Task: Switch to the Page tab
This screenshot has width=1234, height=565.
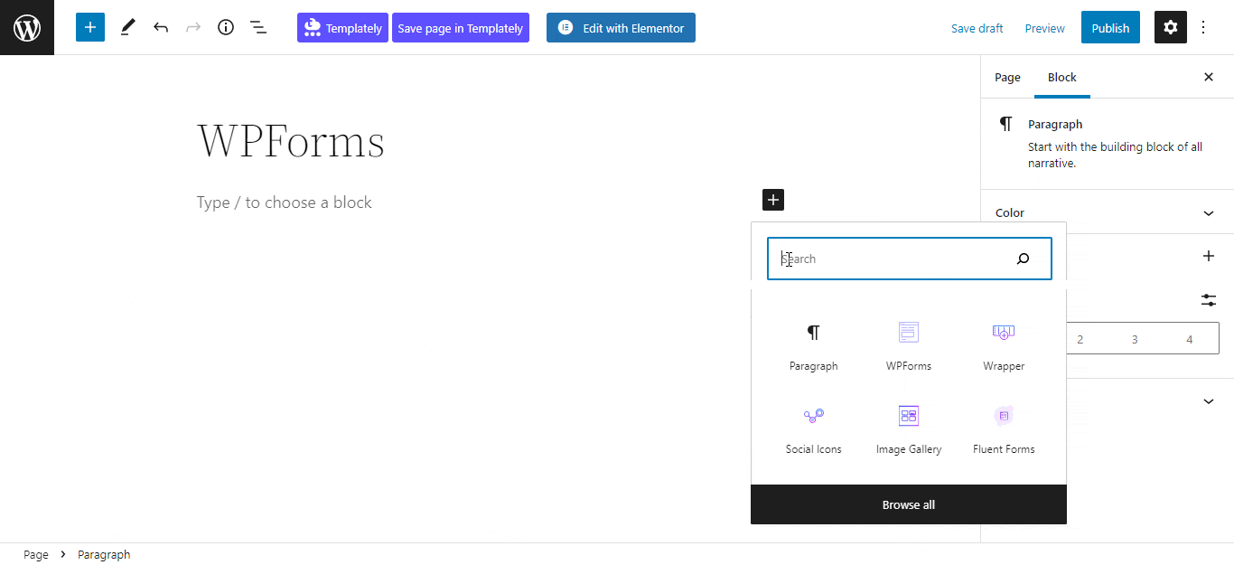Action: [1007, 77]
